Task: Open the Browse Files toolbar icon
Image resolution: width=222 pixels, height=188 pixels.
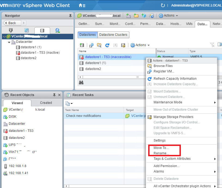Action: coord(99,45)
